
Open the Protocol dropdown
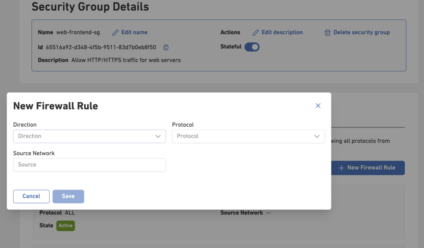click(248, 136)
